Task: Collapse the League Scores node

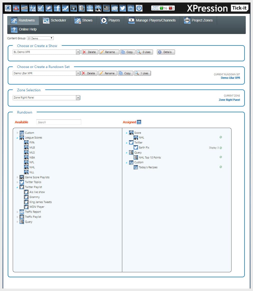Action: coord(17,138)
